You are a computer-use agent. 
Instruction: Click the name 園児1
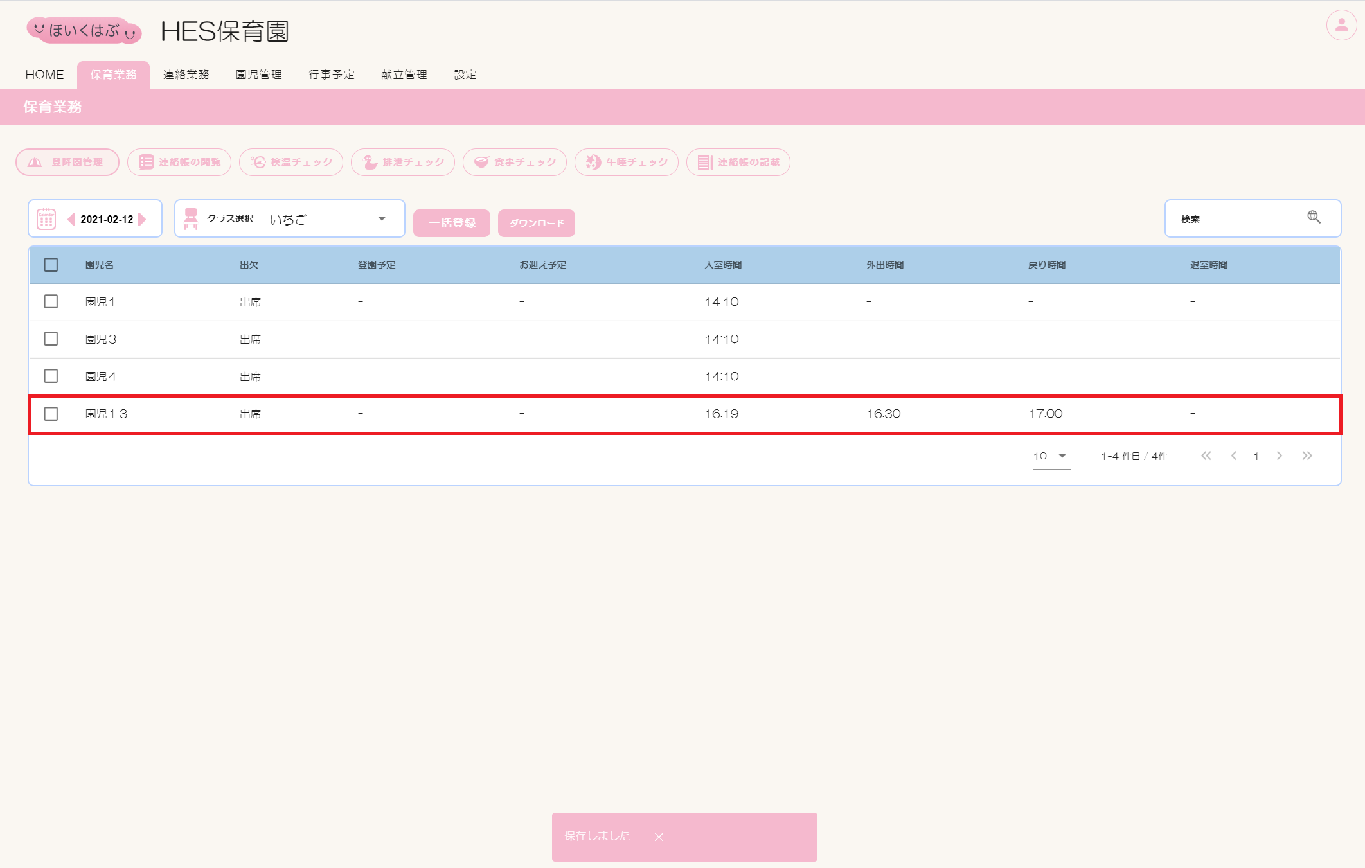click(100, 302)
